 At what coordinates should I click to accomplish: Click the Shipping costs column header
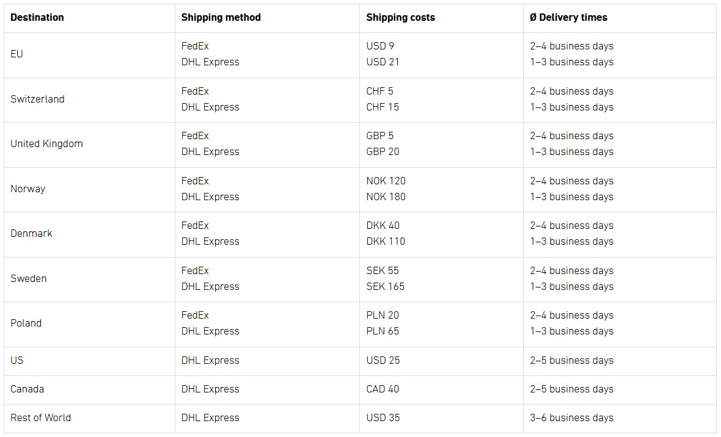(400, 17)
